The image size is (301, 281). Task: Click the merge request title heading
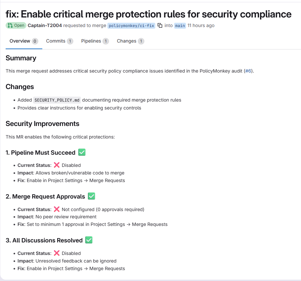(149, 14)
